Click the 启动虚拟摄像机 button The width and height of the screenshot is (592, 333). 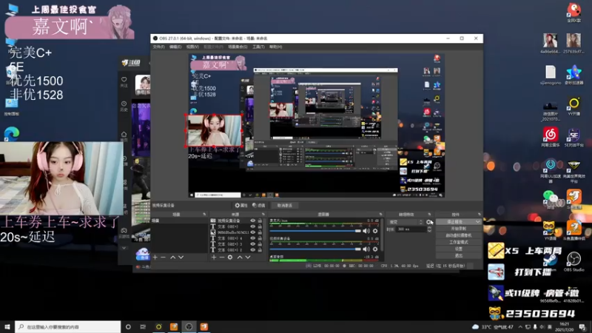pyautogui.click(x=458, y=235)
